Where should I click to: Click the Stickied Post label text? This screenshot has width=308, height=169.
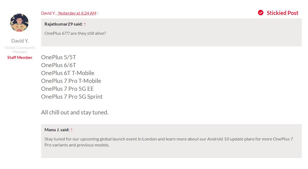[282, 13]
